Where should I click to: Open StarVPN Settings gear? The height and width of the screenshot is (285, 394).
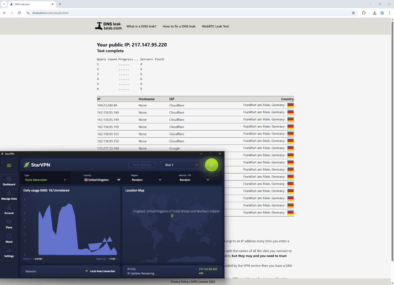pos(9,253)
